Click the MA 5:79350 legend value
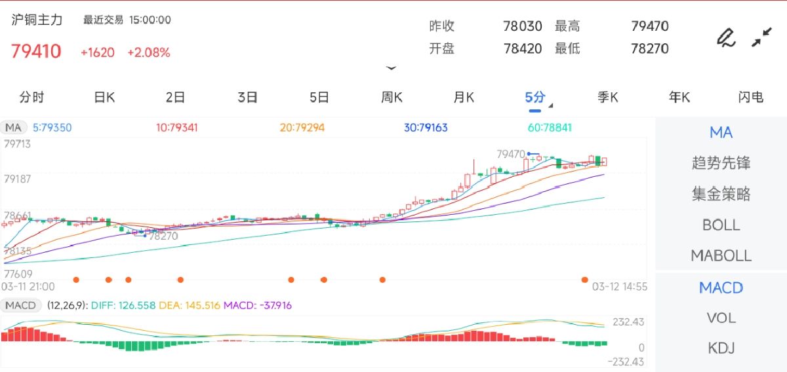The image size is (787, 372). pyautogui.click(x=52, y=128)
